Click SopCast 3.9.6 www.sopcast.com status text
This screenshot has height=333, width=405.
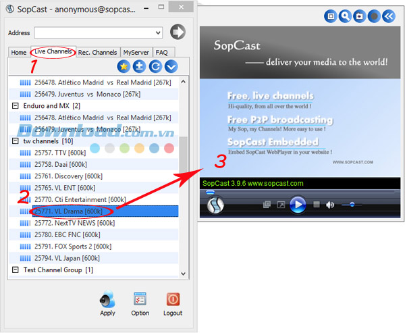253,183
